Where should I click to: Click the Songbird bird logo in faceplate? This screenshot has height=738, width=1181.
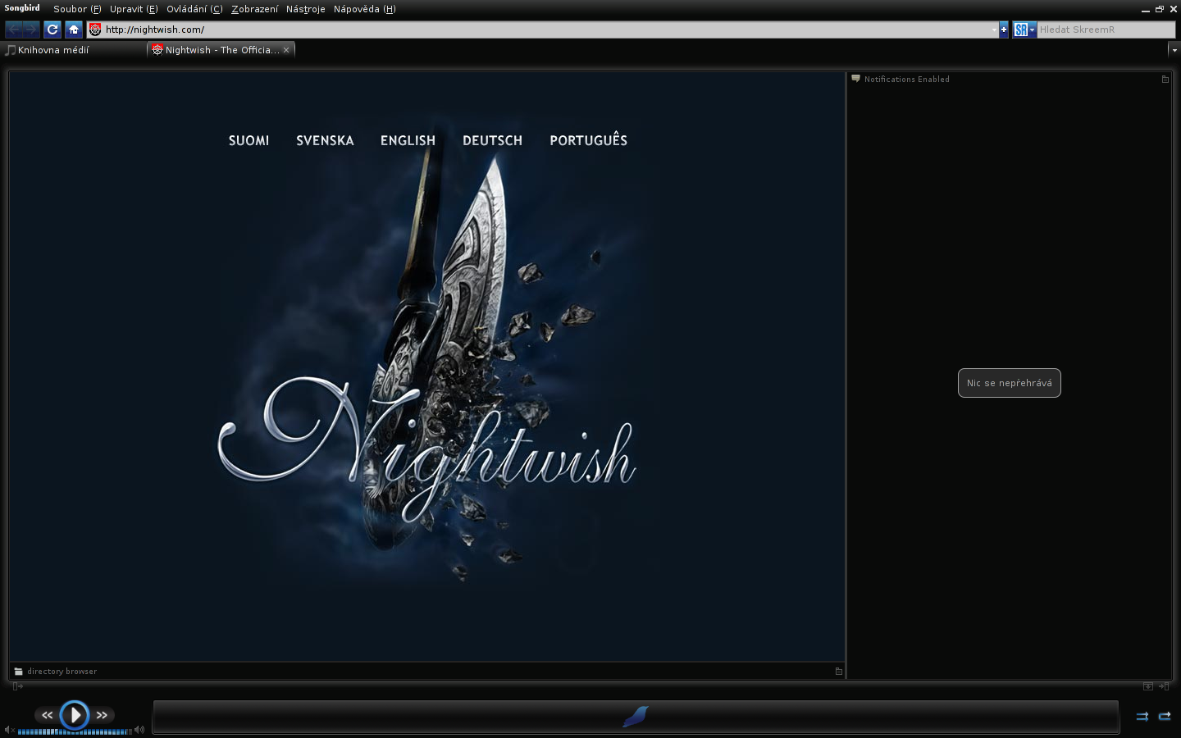[636, 717]
